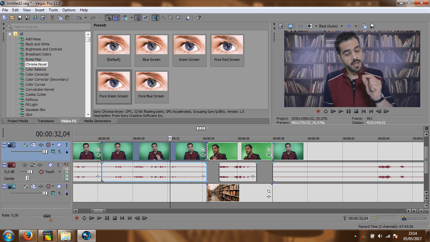Click the library bookshelf clip on track 4
This screenshot has height=242, width=430.
[223, 193]
